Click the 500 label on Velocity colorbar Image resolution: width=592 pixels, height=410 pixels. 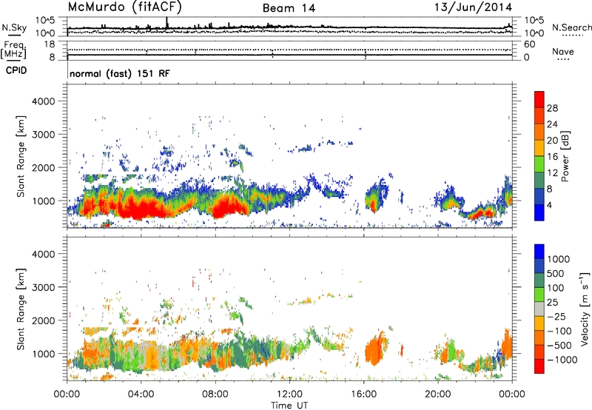tap(556, 273)
